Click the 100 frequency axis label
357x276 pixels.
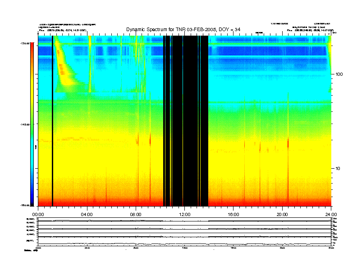pyautogui.click(x=339, y=74)
